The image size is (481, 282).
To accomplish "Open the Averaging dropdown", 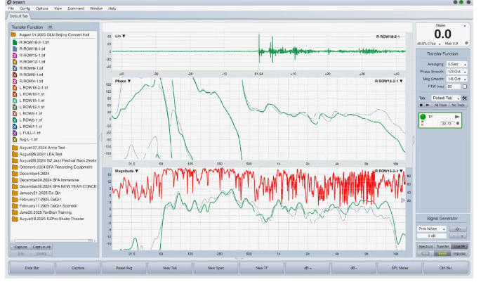I will [457, 65].
